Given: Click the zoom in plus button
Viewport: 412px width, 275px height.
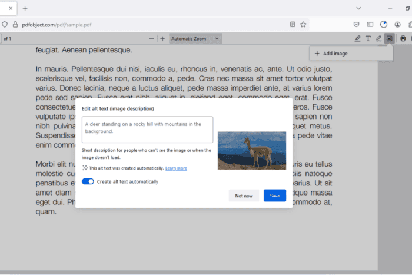Looking at the screenshot, I should [162, 39].
